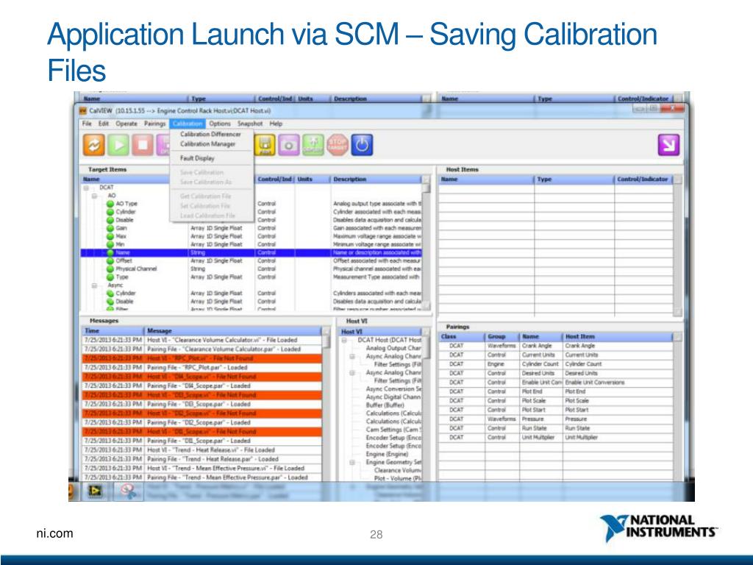Collapse the DCAT tree node

[x=85, y=188]
